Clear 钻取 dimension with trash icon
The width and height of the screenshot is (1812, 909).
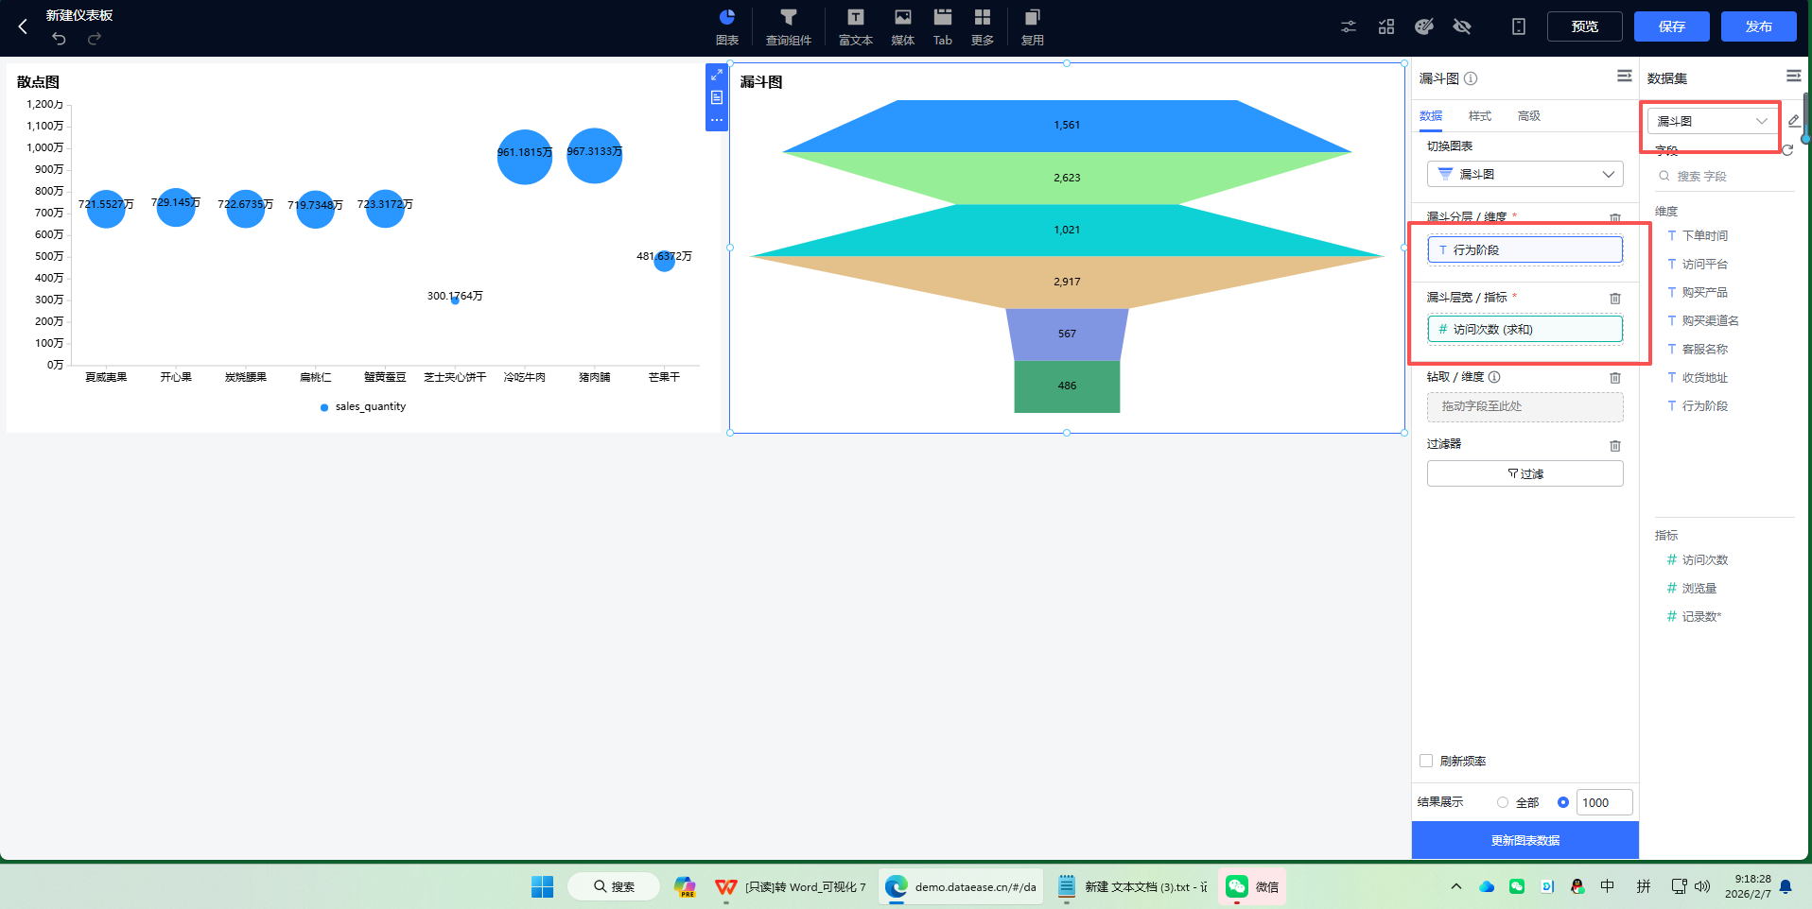pyautogui.click(x=1615, y=378)
